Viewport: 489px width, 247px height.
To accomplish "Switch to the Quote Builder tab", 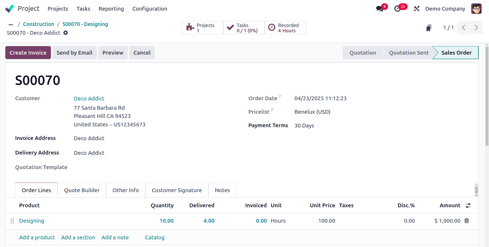I will tap(82, 190).
